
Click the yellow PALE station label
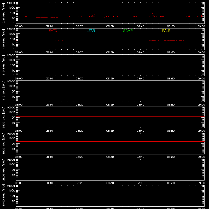[x=166, y=31]
